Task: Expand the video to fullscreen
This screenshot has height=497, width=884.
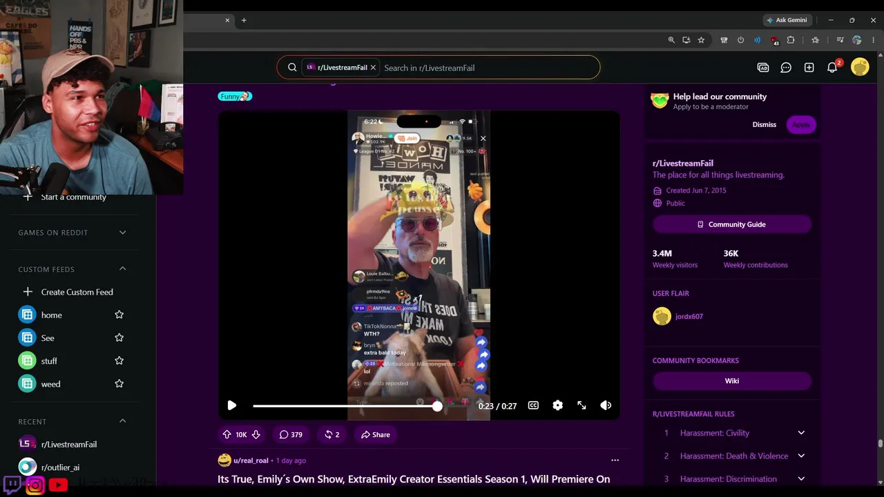Action: [582, 406]
